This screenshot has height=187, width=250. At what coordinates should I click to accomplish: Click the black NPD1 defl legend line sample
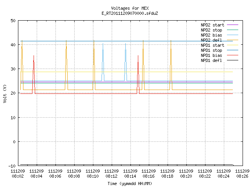[x=232, y=60]
